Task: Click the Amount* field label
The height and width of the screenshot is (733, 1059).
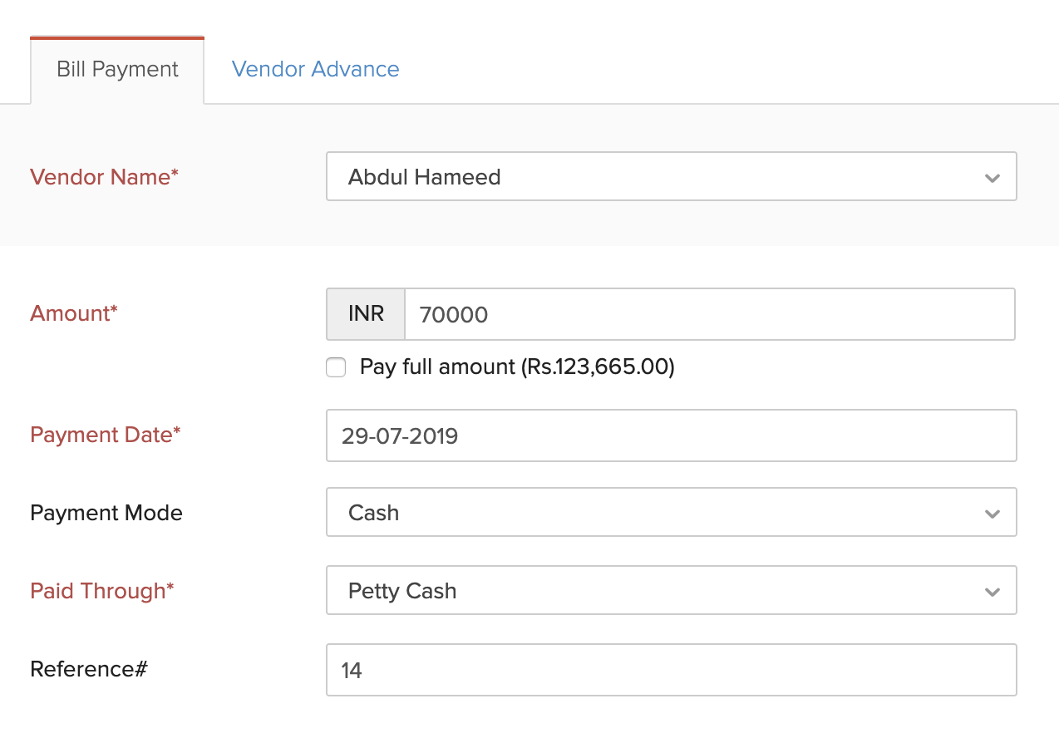Action: pos(74,313)
